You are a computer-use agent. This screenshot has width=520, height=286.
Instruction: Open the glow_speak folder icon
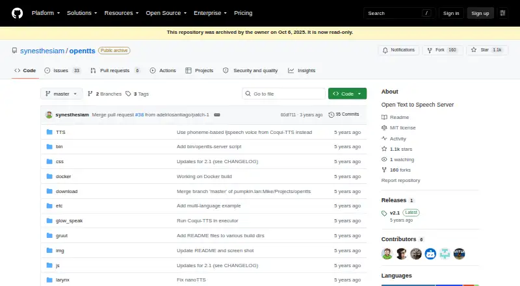click(49, 220)
